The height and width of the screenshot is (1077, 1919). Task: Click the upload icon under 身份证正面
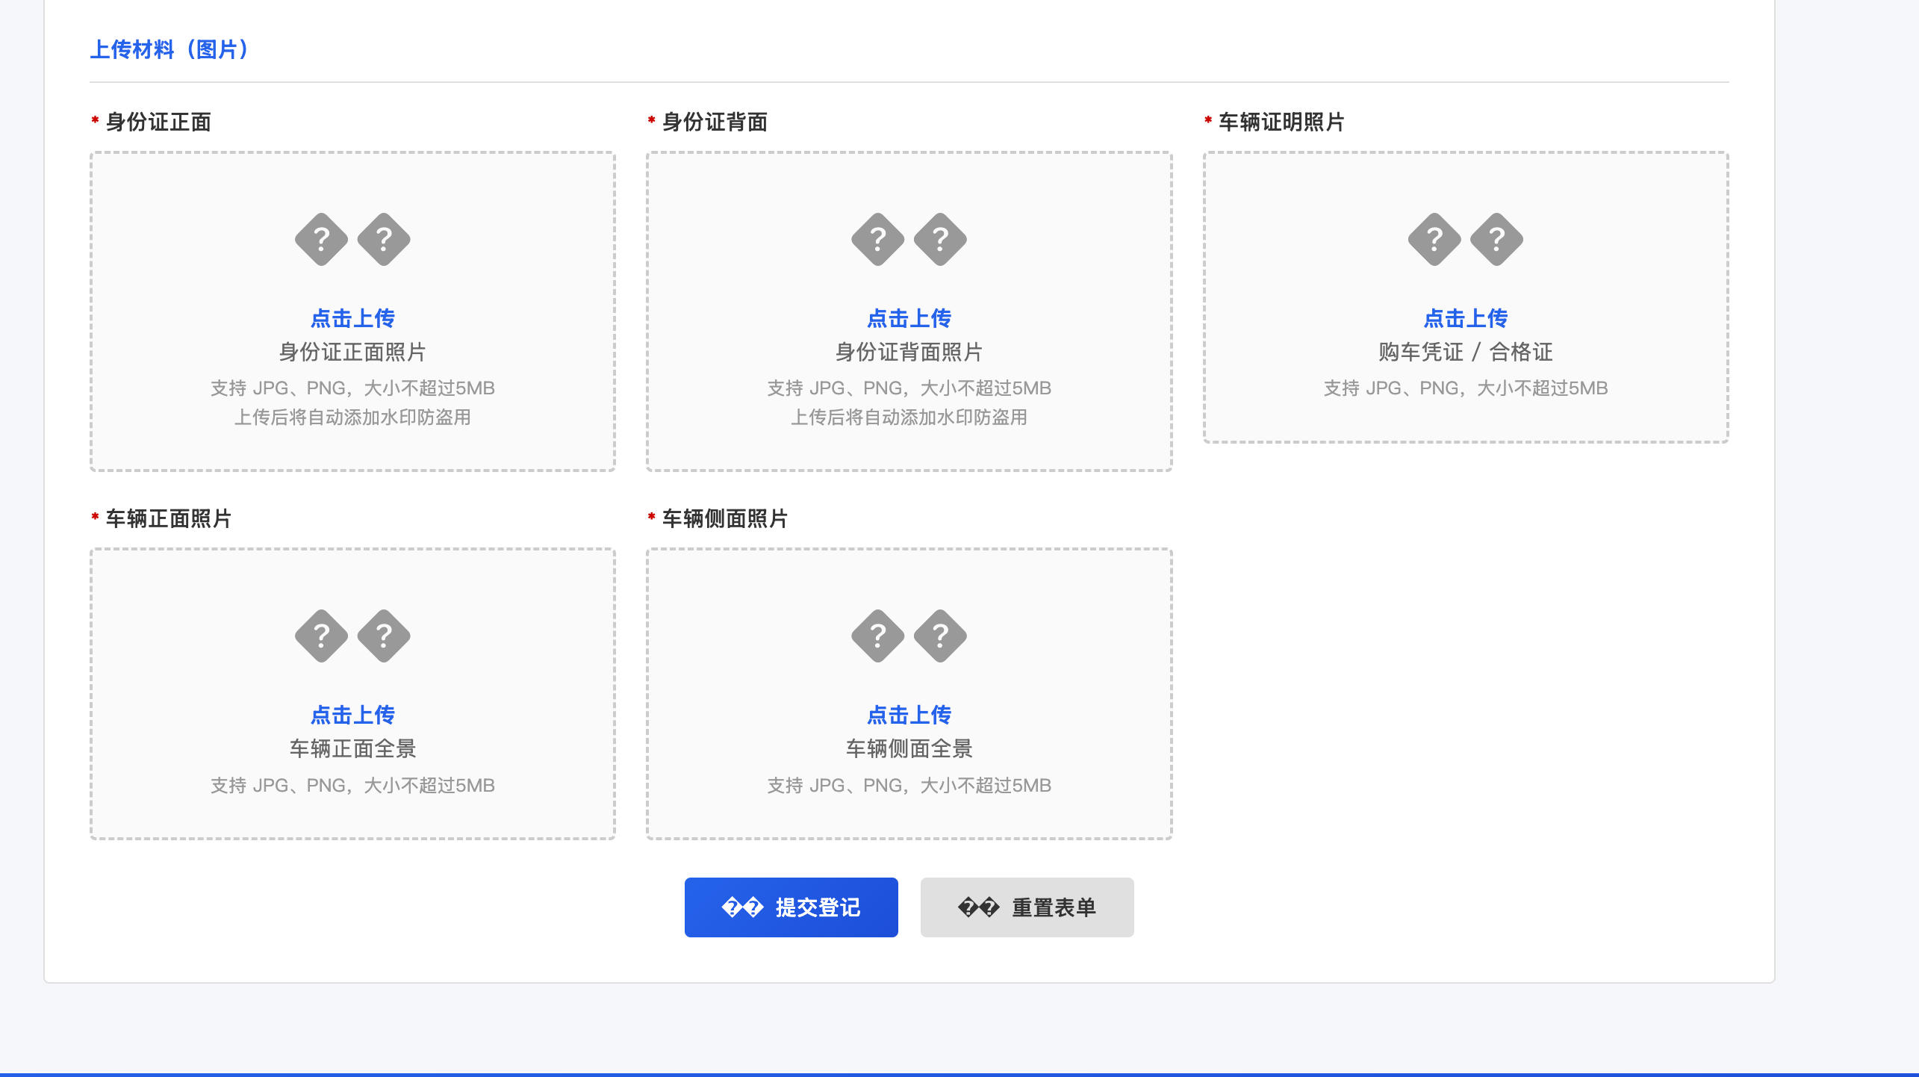(352, 239)
